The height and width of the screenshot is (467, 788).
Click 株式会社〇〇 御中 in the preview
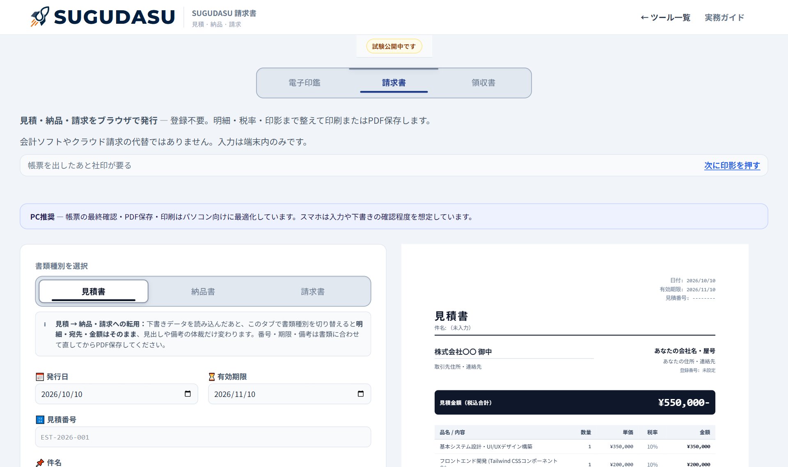[x=463, y=351]
